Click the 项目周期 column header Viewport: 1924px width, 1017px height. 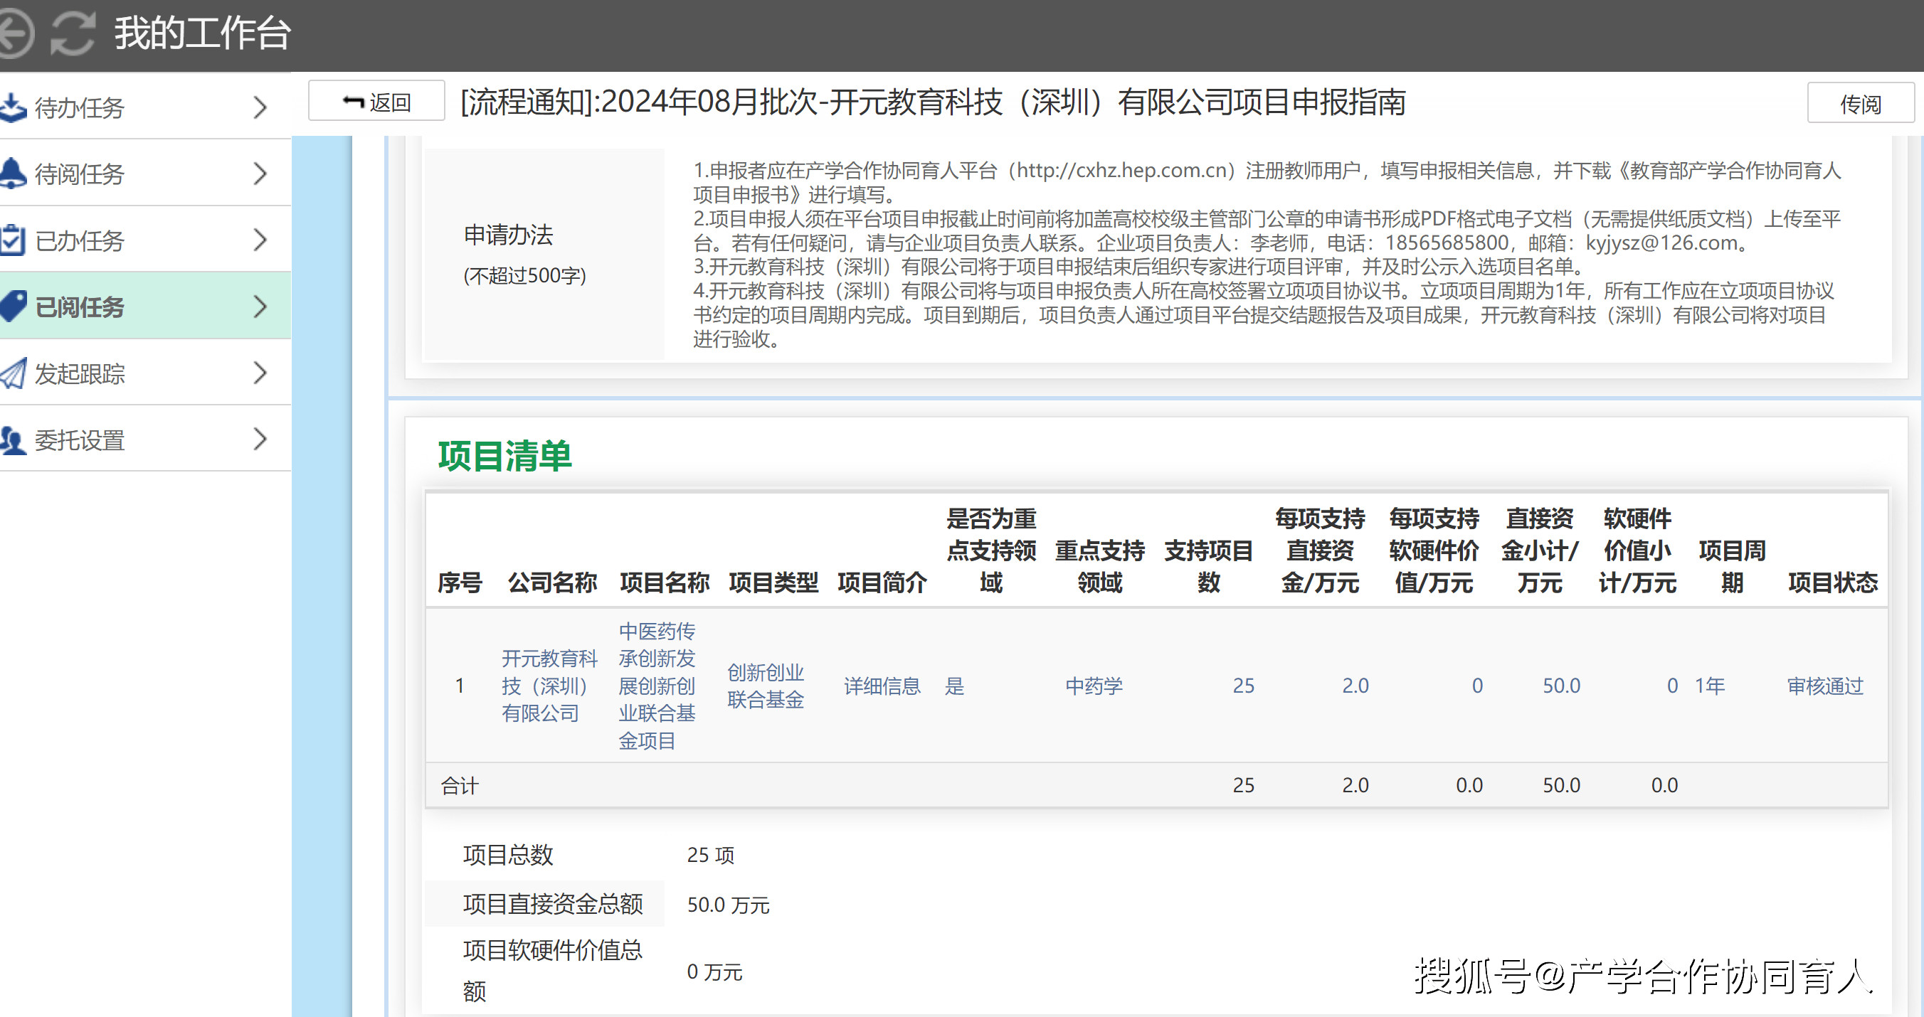coord(1732,566)
